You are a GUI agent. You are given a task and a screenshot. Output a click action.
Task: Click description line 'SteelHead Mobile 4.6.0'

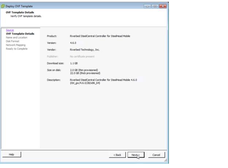124,80
